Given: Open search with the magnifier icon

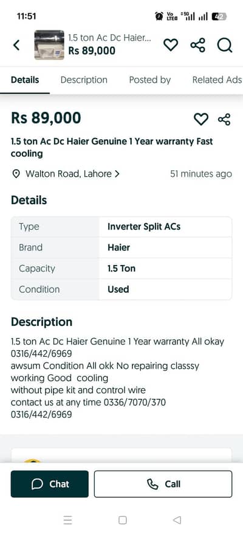Looking at the screenshot, I should point(225,45).
